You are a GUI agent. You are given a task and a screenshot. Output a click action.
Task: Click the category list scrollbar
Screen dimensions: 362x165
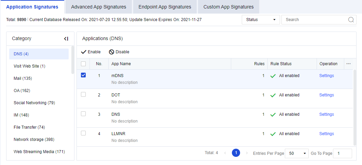[x=72, y=60]
